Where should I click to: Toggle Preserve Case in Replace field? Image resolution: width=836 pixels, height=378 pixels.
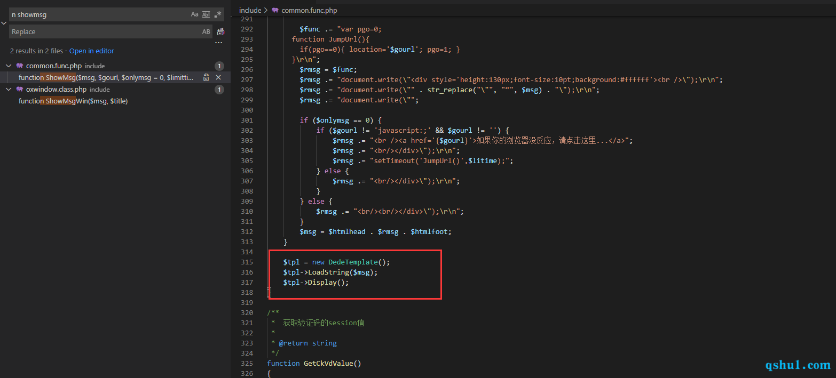206,32
